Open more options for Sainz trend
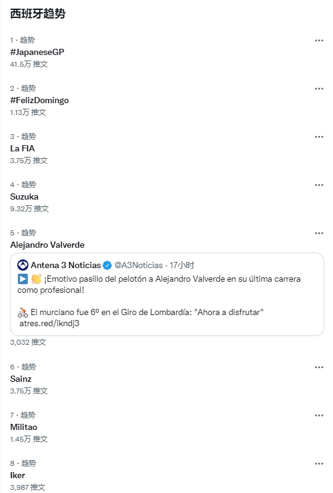 [319, 367]
